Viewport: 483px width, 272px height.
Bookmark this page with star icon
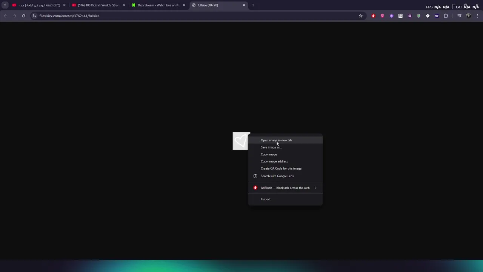(x=361, y=16)
